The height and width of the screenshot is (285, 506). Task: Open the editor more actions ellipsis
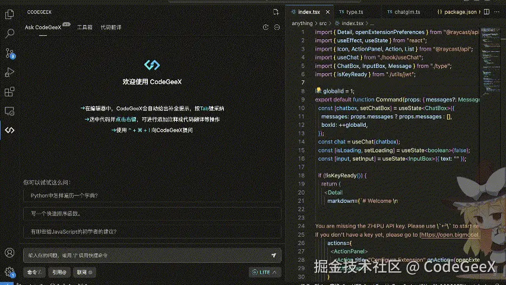point(497,12)
